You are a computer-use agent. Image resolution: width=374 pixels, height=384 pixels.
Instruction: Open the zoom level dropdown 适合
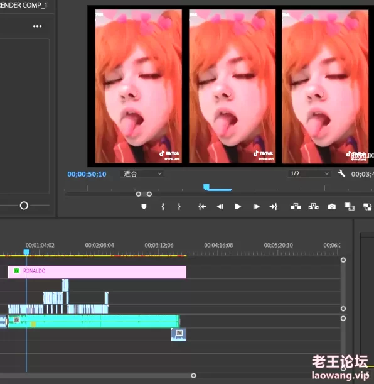click(x=142, y=173)
